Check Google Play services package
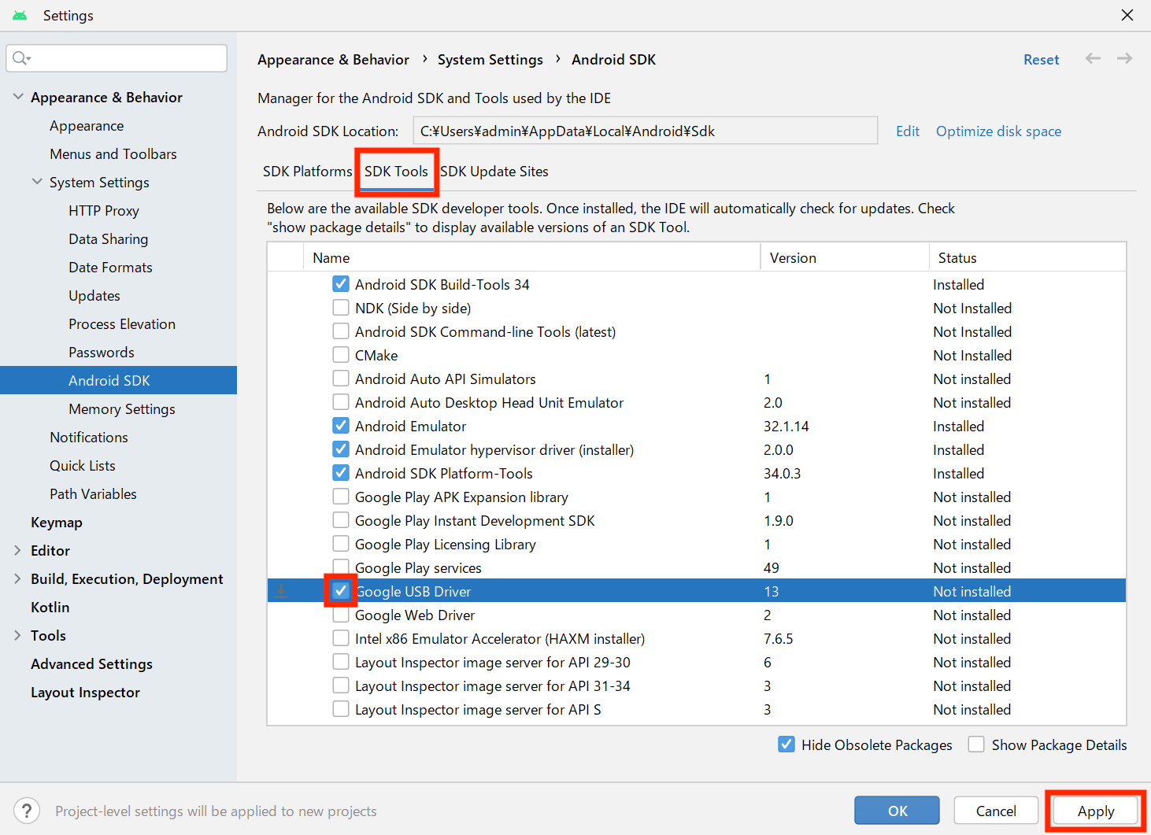This screenshot has width=1151, height=835. (x=341, y=567)
